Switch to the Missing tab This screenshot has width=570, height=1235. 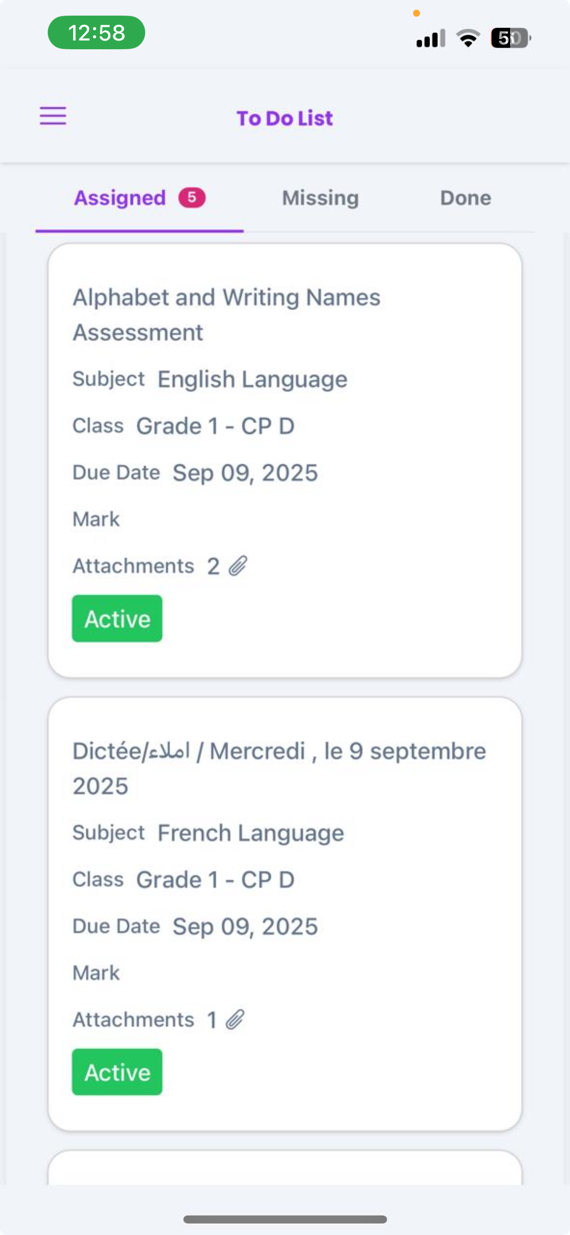click(320, 198)
